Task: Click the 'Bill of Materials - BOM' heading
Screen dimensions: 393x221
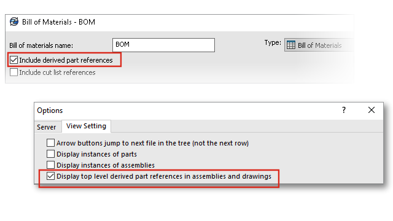Action: tap(59, 22)
